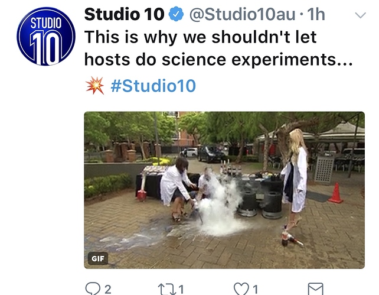
Task: Click the retweet count number
Action: point(181,289)
